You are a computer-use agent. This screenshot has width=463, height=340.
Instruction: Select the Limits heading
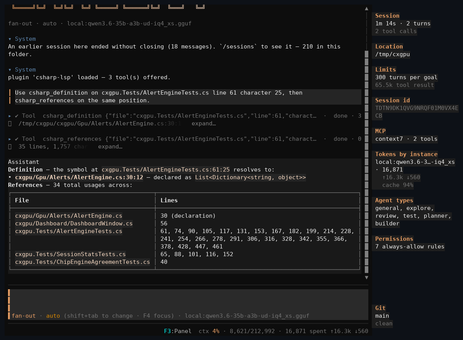(x=386, y=70)
